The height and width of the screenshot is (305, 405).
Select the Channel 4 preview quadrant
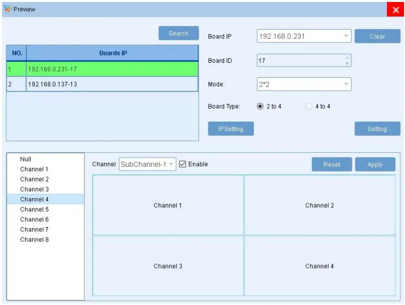(320, 267)
